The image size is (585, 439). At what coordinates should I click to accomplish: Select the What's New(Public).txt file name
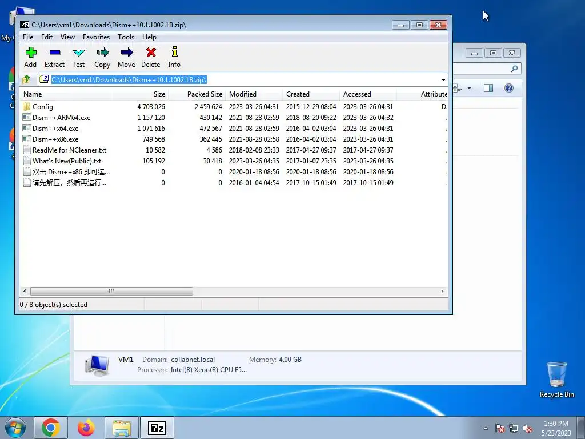(x=67, y=161)
